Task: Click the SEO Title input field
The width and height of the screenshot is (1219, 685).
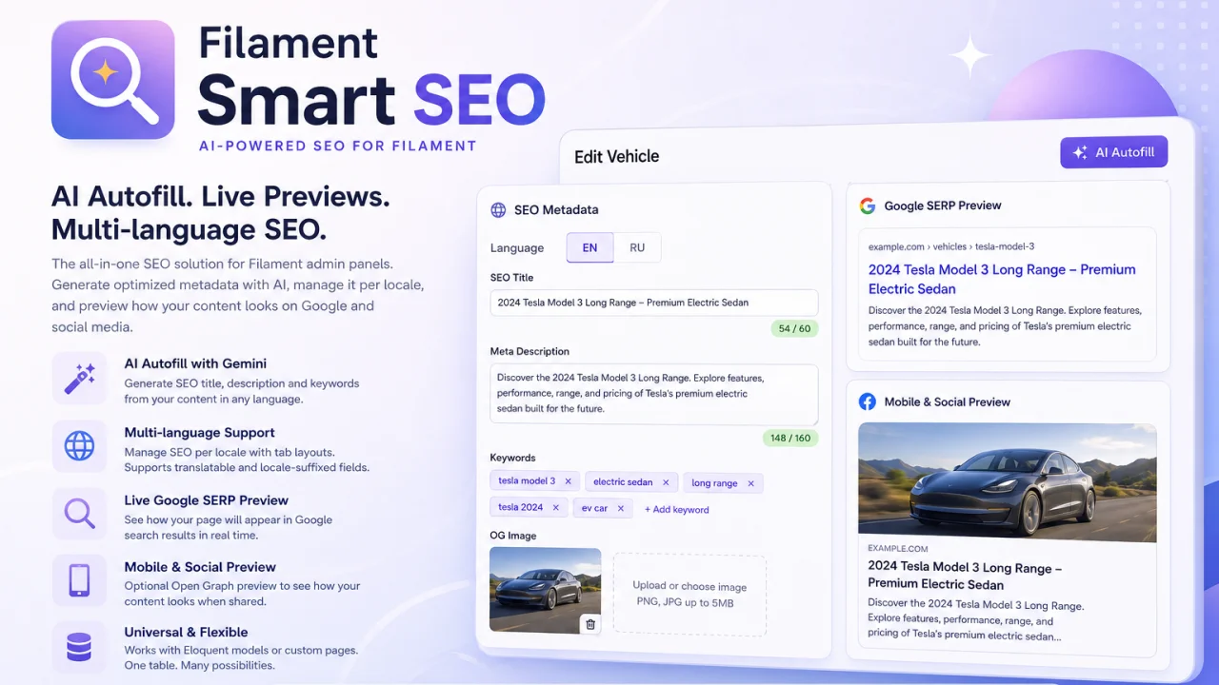Action: [x=653, y=303]
